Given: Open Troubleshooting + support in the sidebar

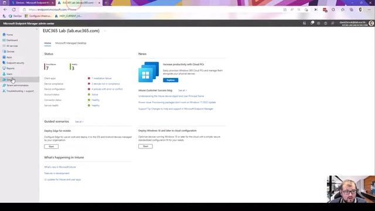Looking at the screenshot, I should (20, 91).
